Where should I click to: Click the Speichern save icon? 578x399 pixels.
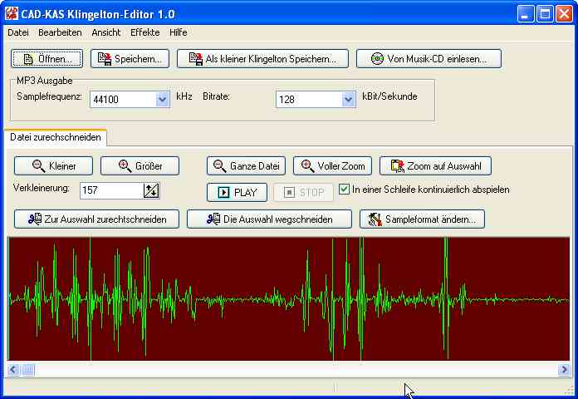105,59
